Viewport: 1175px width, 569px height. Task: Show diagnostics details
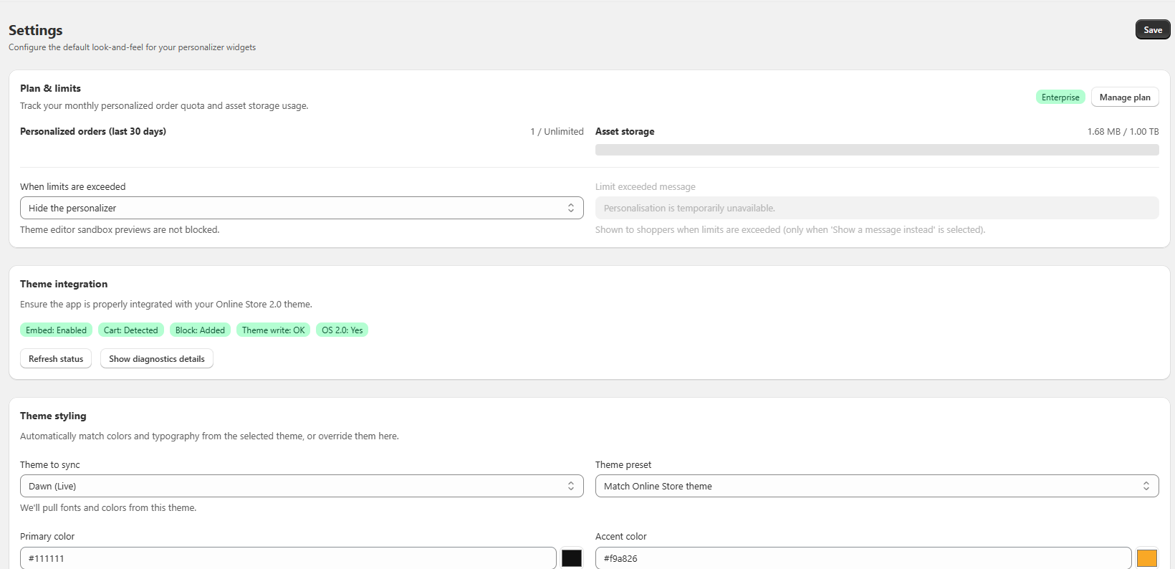coord(156,359)
